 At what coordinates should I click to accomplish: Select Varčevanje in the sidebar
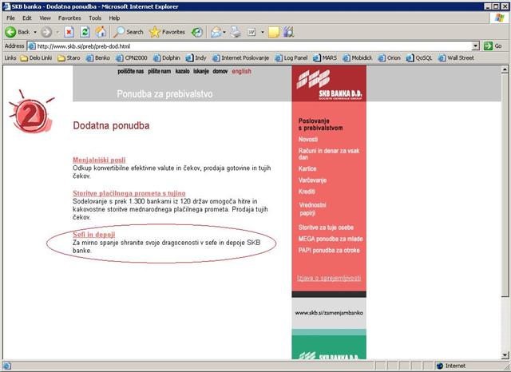coord(312,180)
